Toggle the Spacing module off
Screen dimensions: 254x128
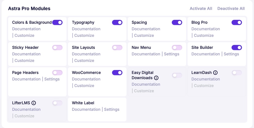tap(177, 22)
